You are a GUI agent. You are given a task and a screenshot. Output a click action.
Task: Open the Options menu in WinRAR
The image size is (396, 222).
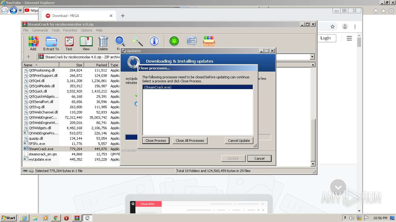(x=87, y=30)
